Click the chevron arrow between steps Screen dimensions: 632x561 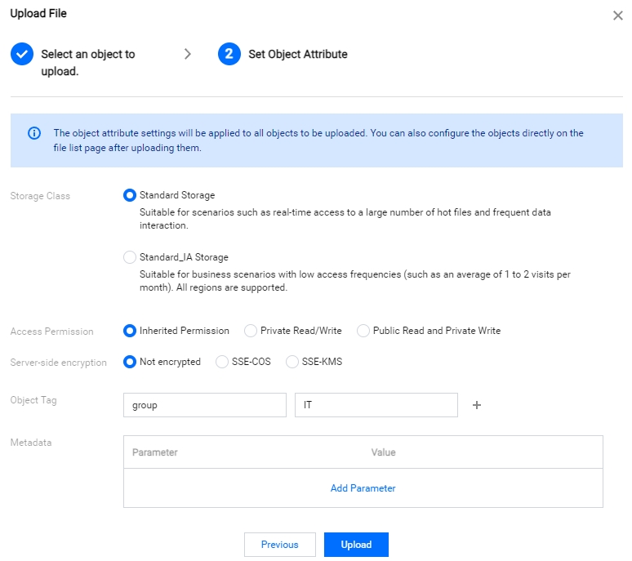[188, 54]
